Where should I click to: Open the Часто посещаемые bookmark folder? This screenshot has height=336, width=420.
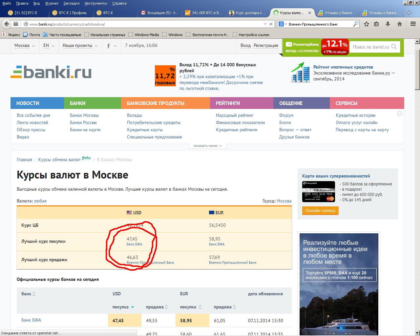coord(62,34)
